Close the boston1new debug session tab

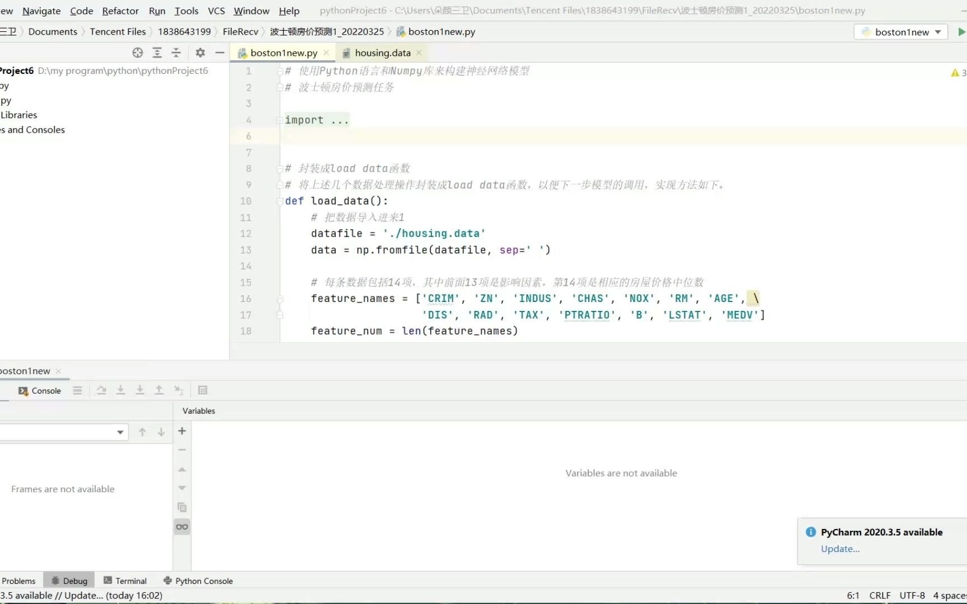pyautogui.click(x=59, y=371)
